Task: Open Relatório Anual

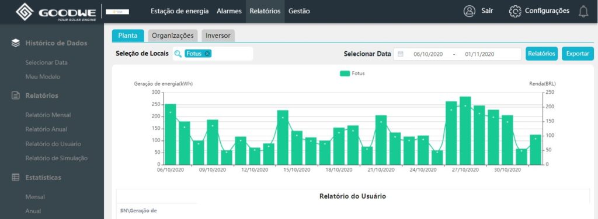Action: (46, 129)
